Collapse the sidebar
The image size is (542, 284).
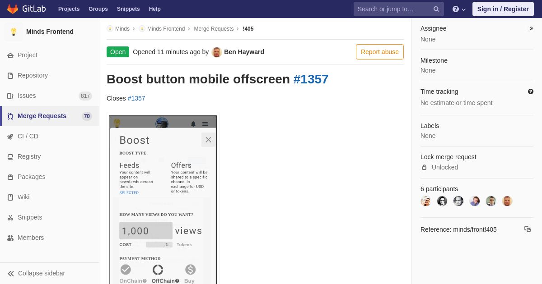click(x=49, y=273)
